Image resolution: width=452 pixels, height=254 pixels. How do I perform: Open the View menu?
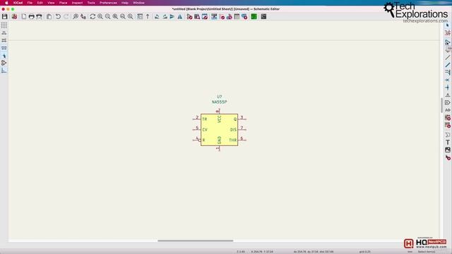pyautogui.click(x=51, y=3)
